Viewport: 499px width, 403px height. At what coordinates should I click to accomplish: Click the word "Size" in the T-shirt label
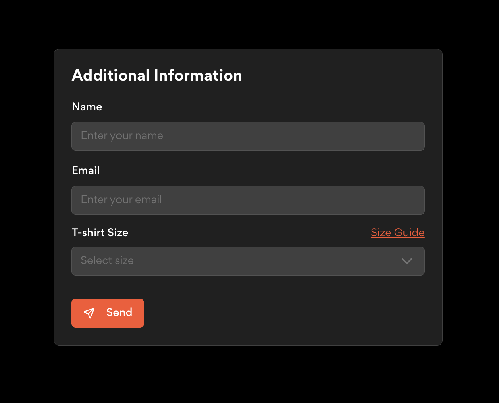point(118,233)
